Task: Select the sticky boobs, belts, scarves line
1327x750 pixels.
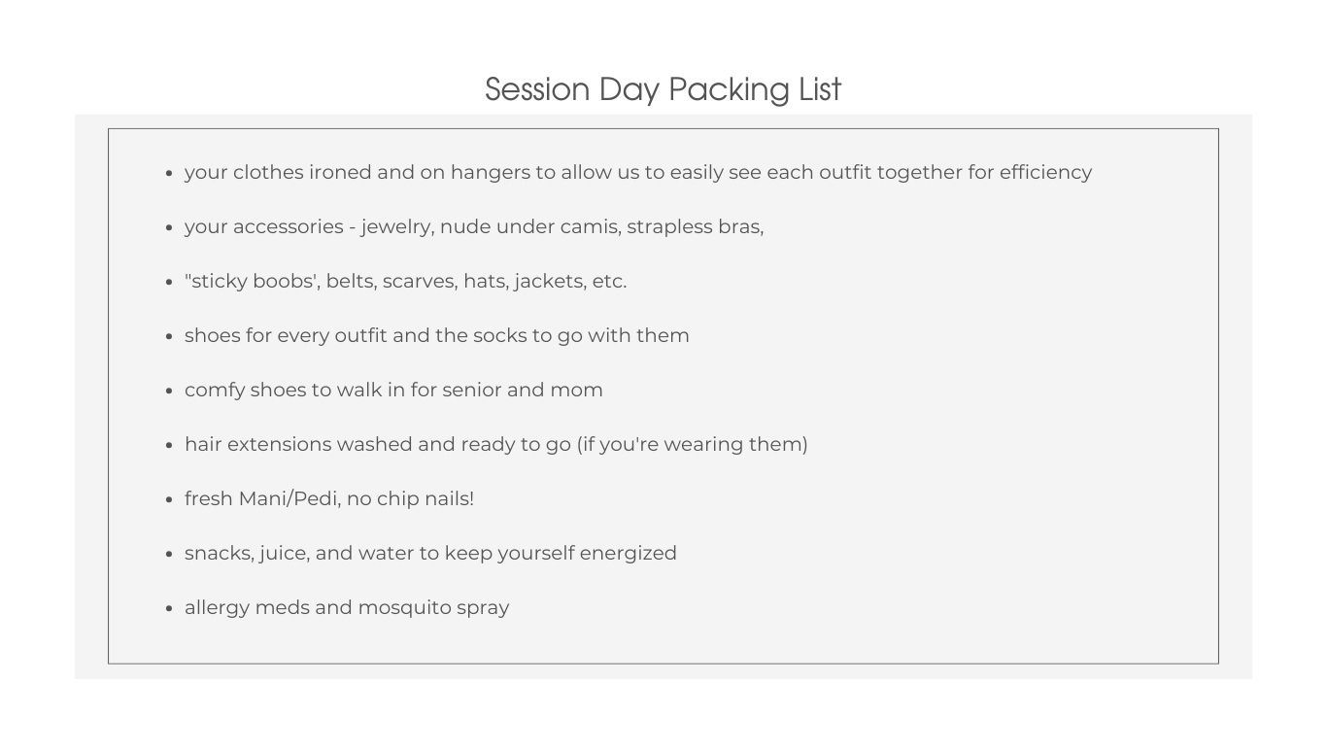Action: point(406,281)
